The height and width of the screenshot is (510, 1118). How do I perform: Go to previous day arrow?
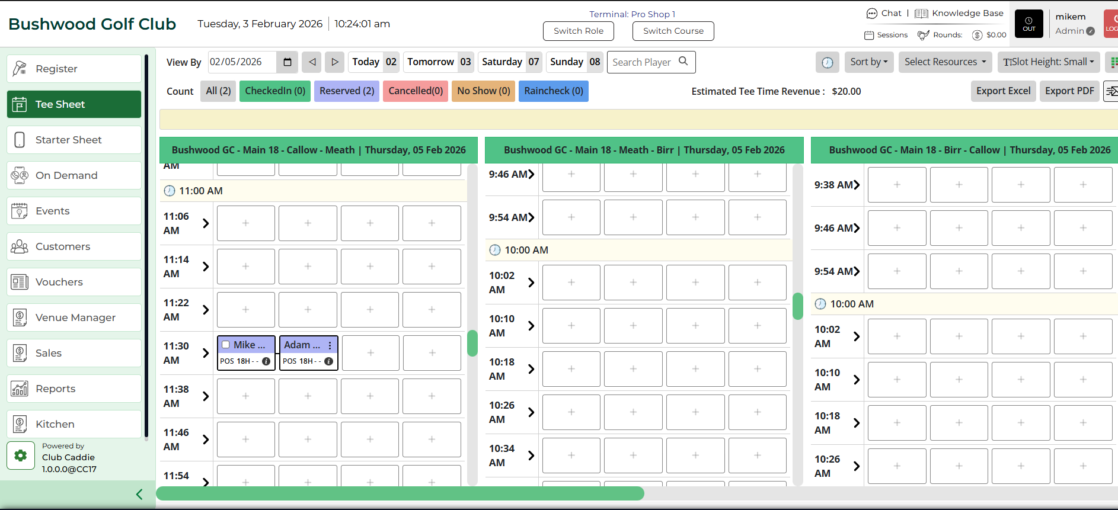pos(312,62)
